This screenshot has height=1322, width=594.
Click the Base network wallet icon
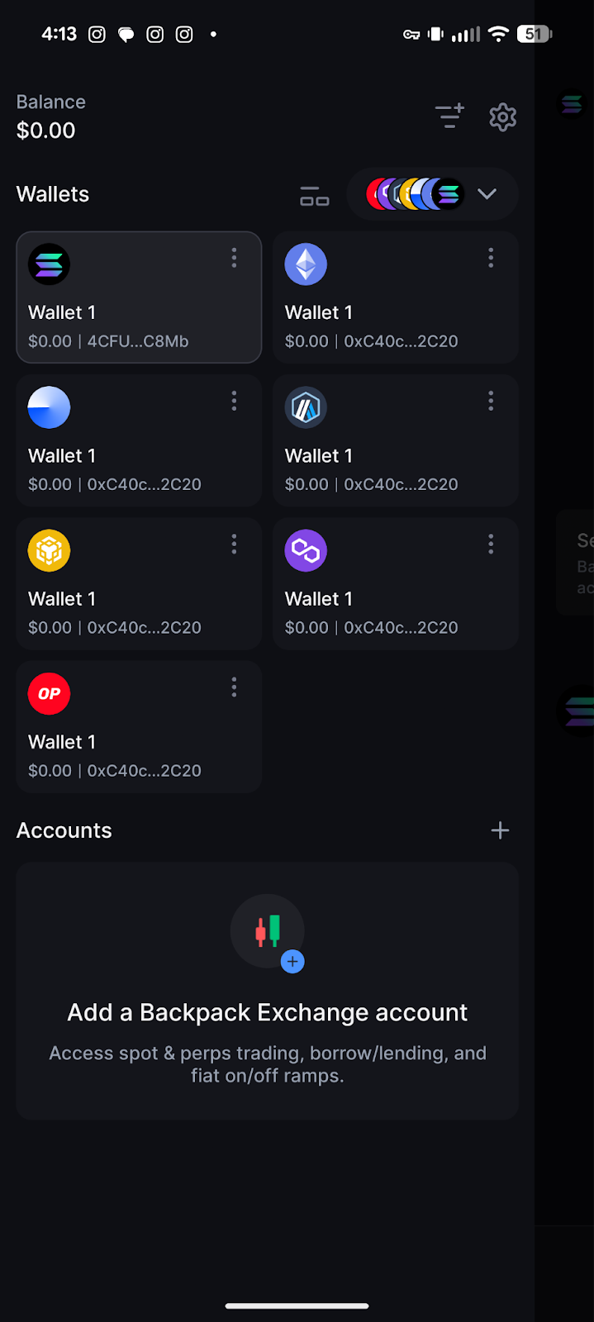point(49,407)
